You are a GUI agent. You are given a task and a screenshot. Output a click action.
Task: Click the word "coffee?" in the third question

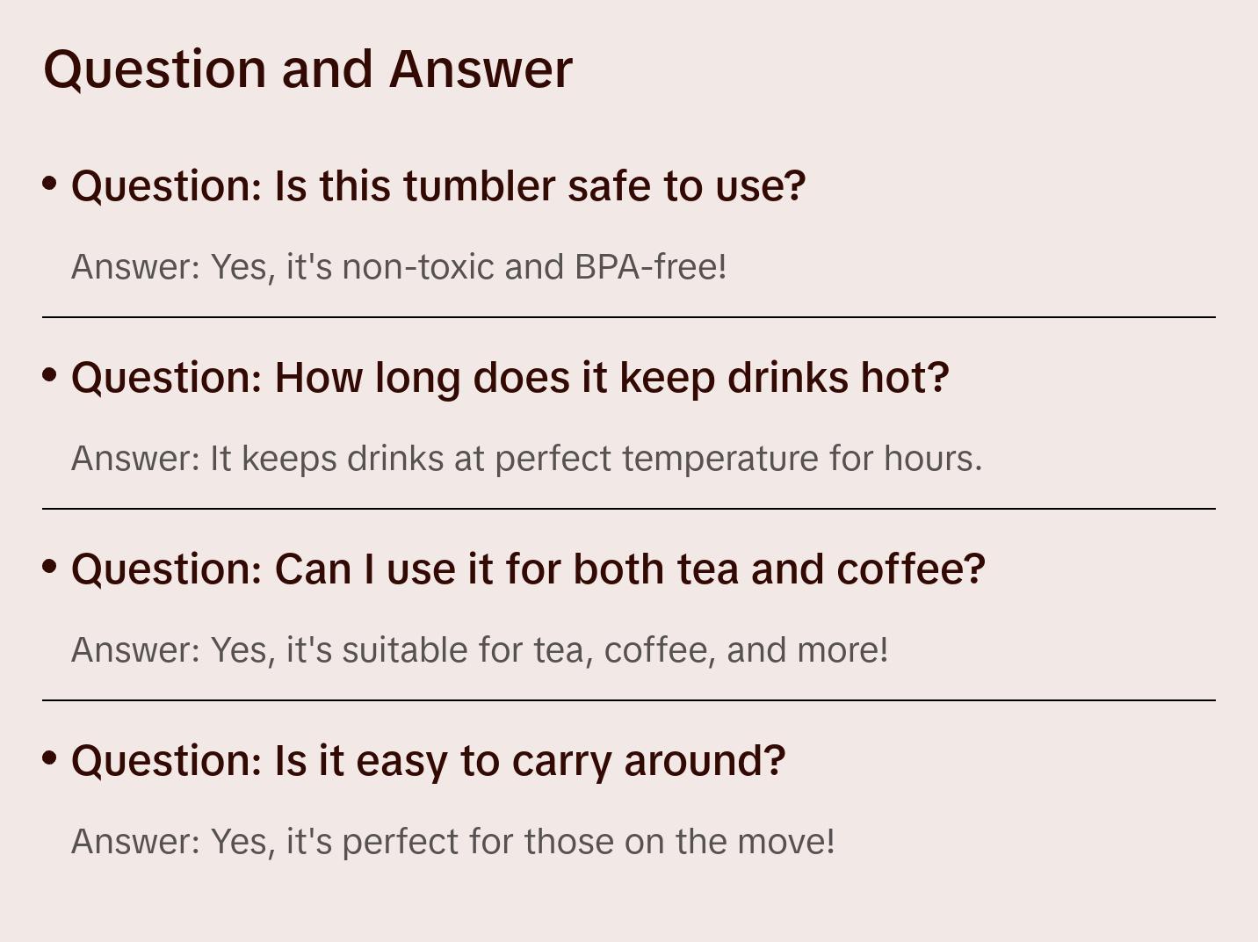tap(911, 569)
